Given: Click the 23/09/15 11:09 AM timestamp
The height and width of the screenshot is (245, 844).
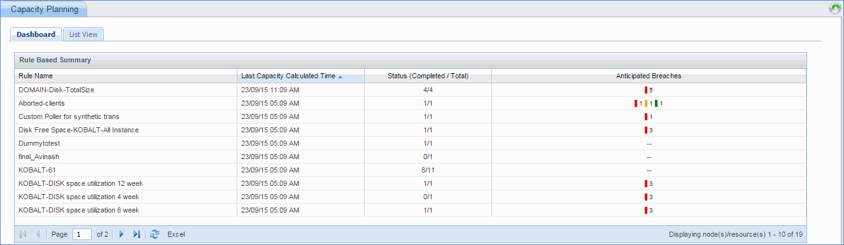Looking at the screenshot, I should pos(270,90).
